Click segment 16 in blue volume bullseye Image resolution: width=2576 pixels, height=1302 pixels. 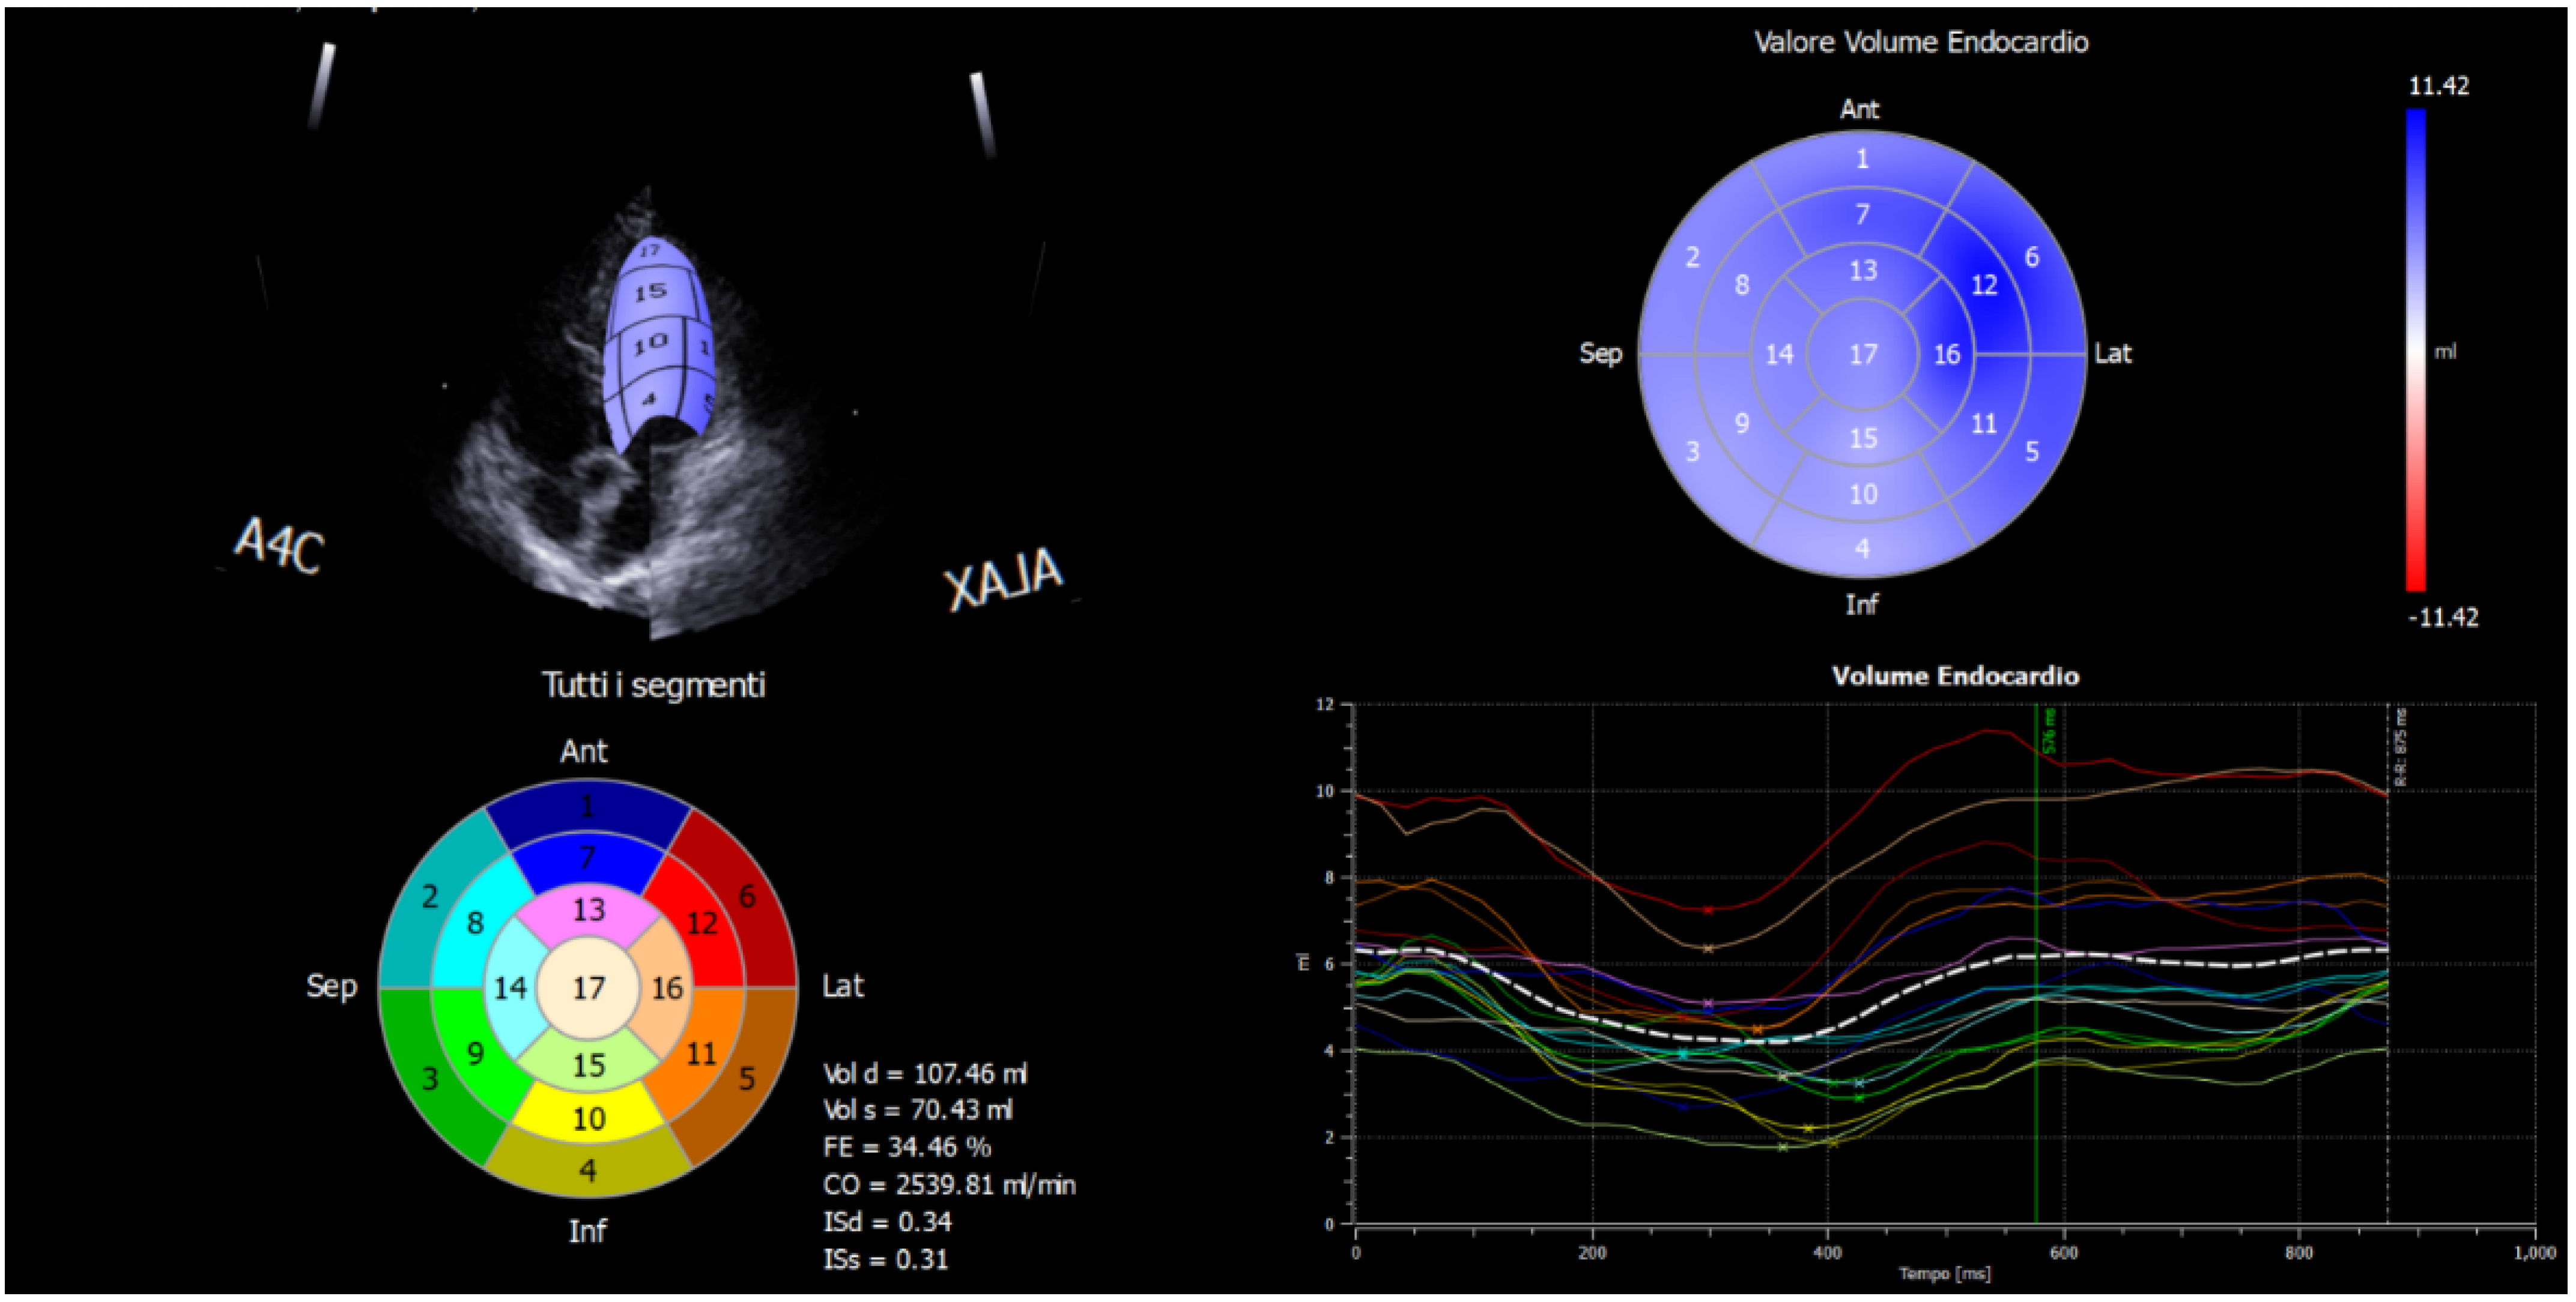(1946, 355)
